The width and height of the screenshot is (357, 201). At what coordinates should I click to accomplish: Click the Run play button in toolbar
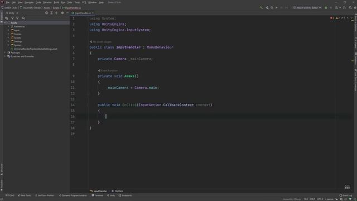coord(277,8)
